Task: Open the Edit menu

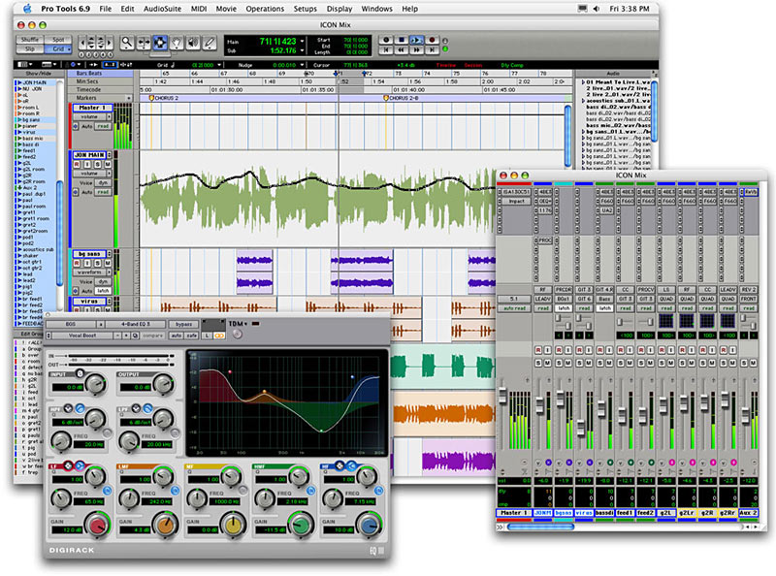Action: 127,9
